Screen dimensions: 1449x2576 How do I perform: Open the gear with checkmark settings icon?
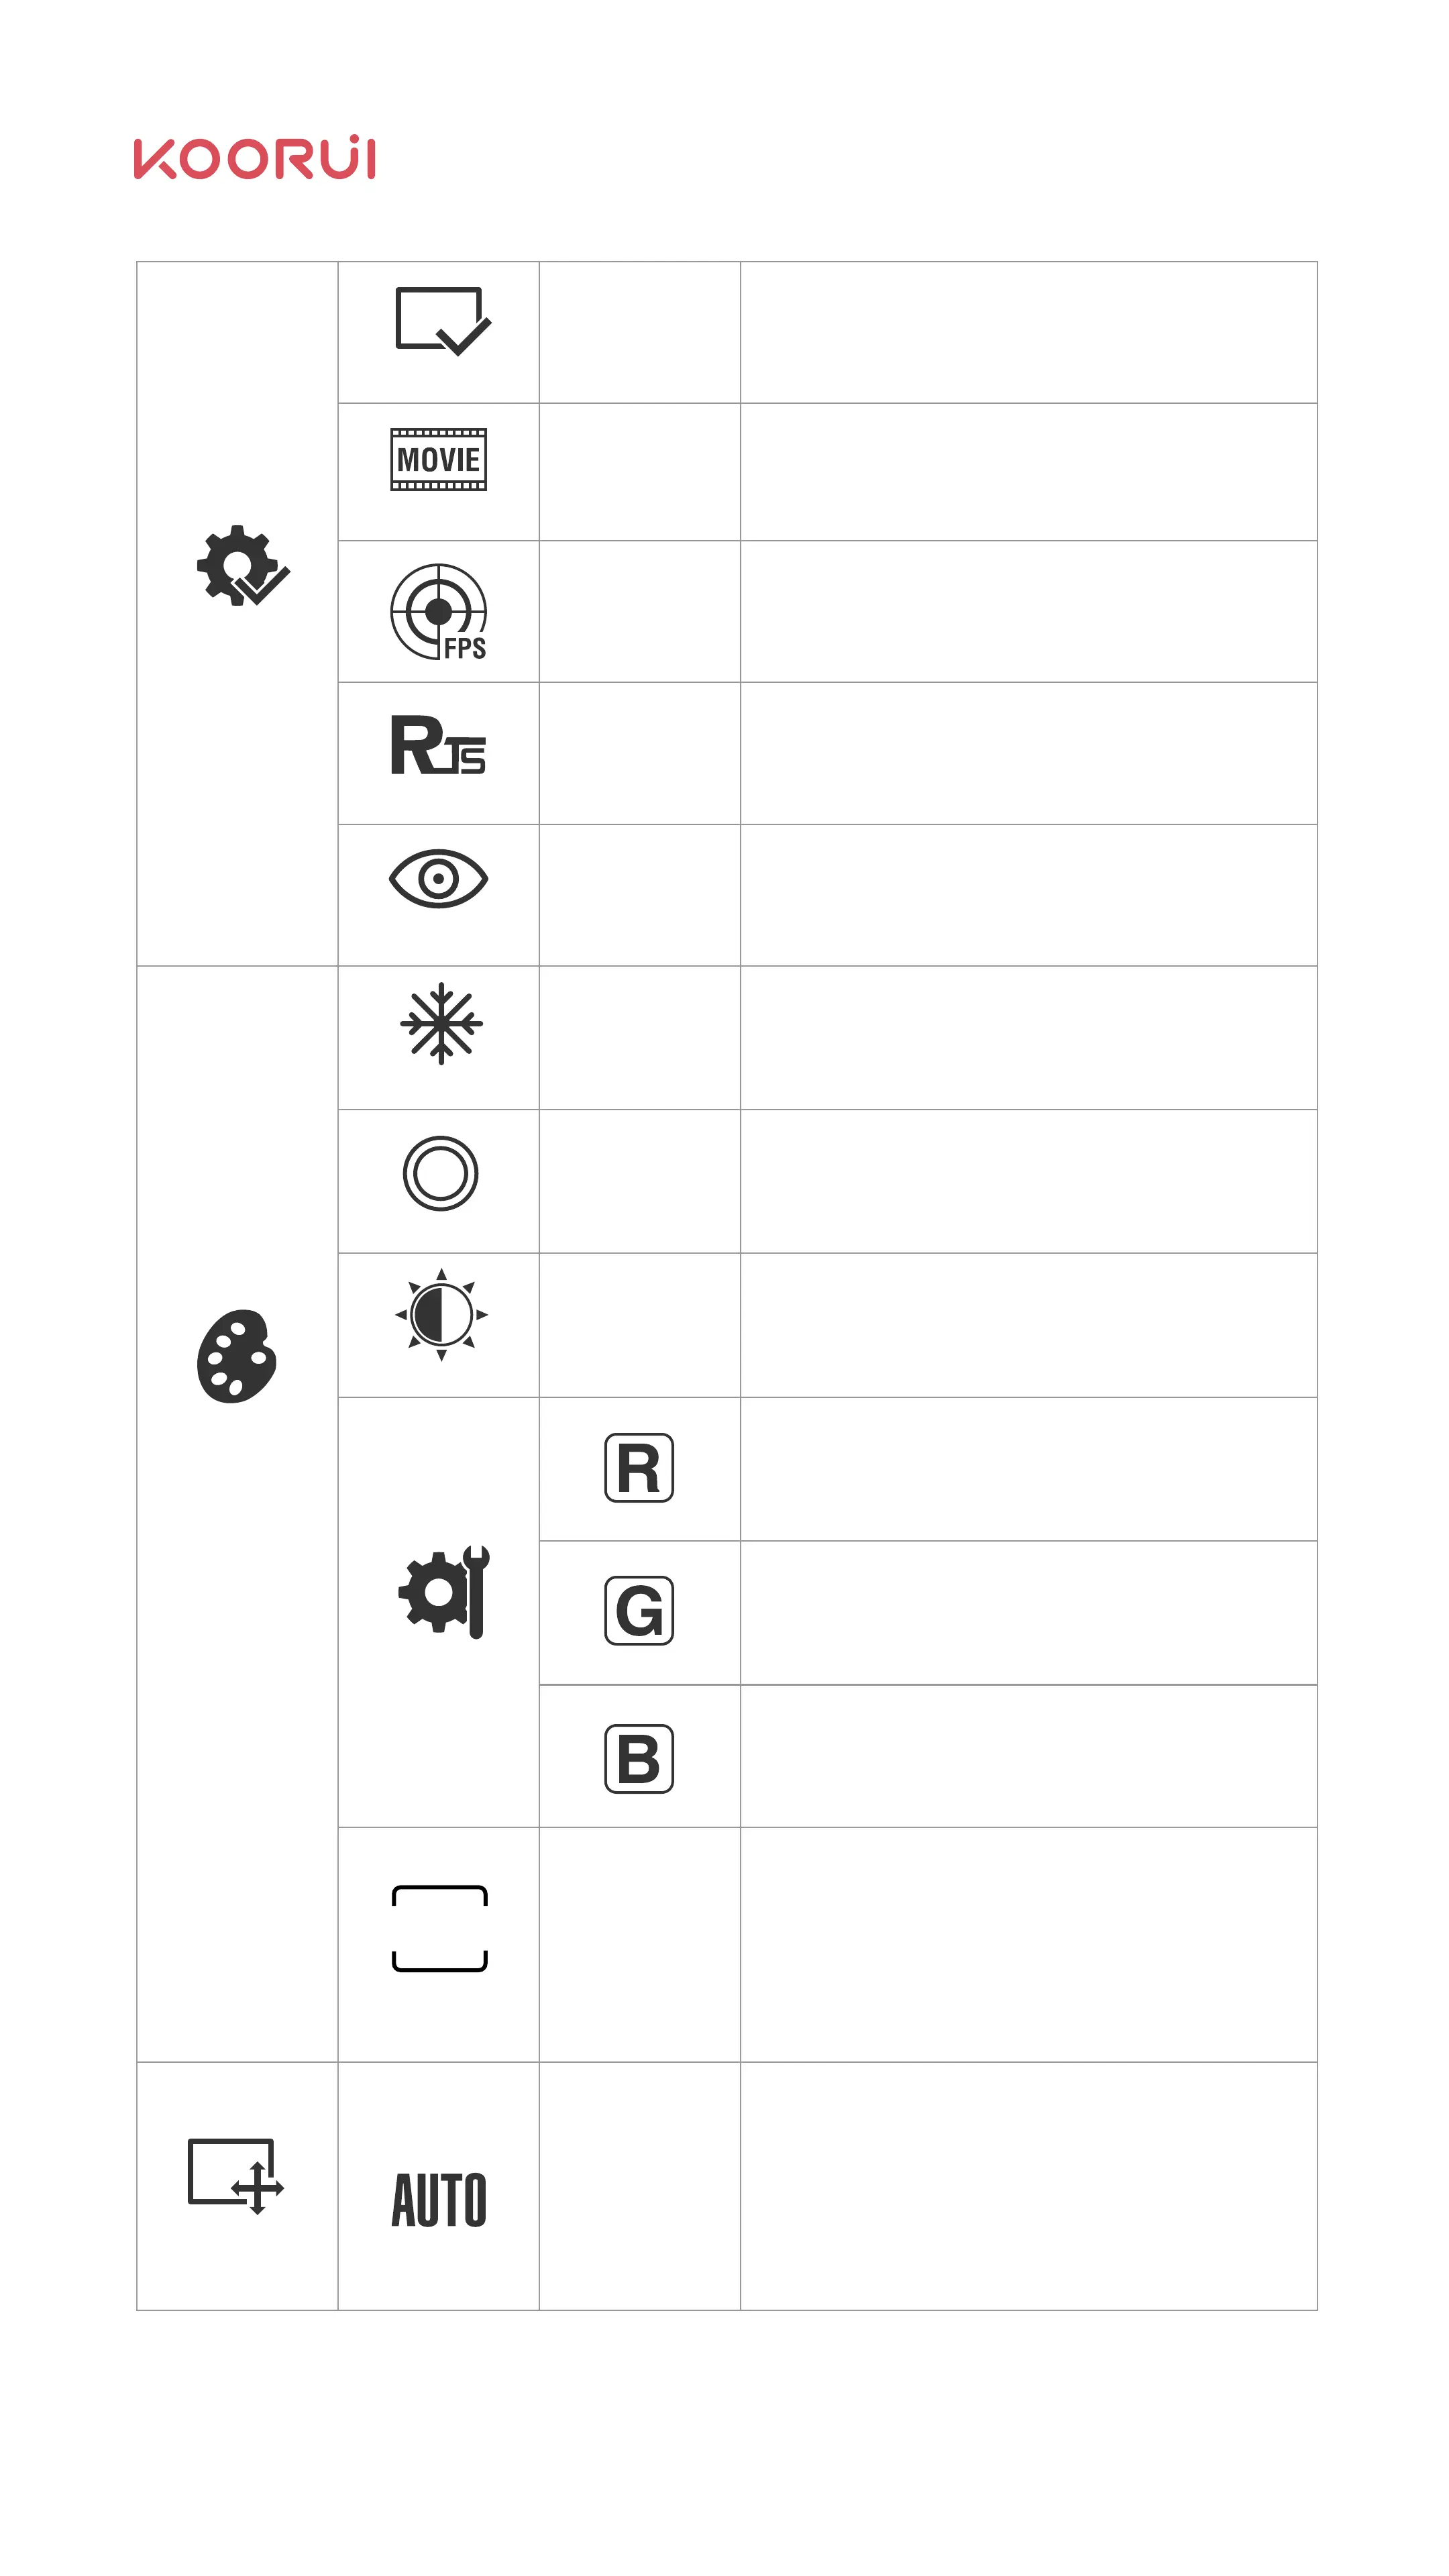[x=242, y=565]
